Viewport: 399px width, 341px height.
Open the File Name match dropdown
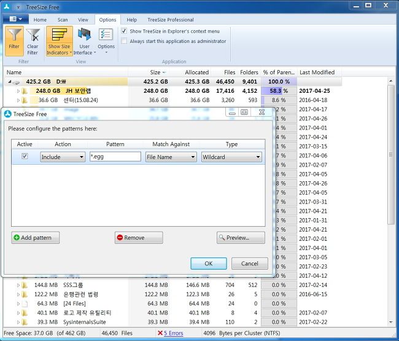click(171, 157)
